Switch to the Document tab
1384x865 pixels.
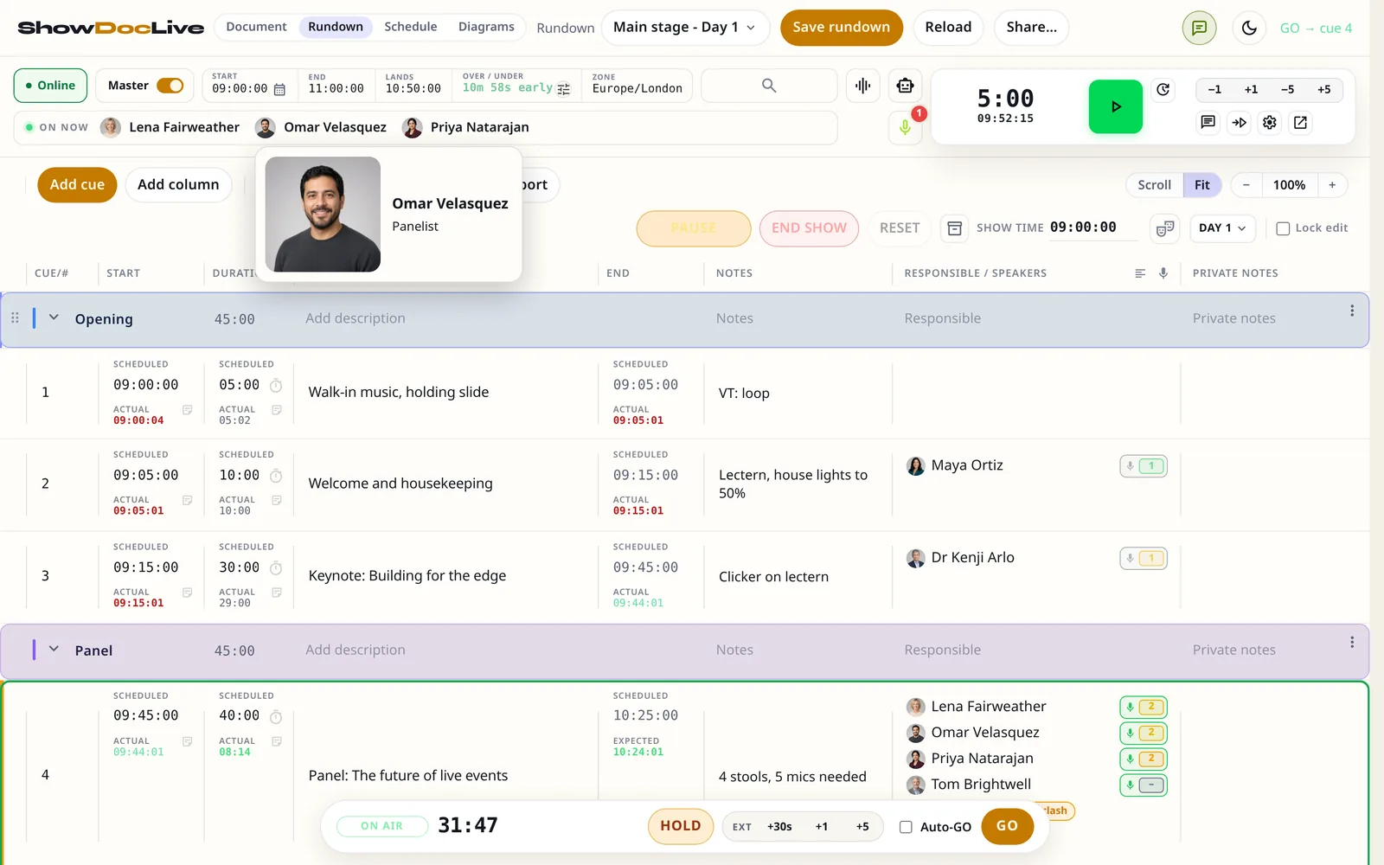[256, 27]
